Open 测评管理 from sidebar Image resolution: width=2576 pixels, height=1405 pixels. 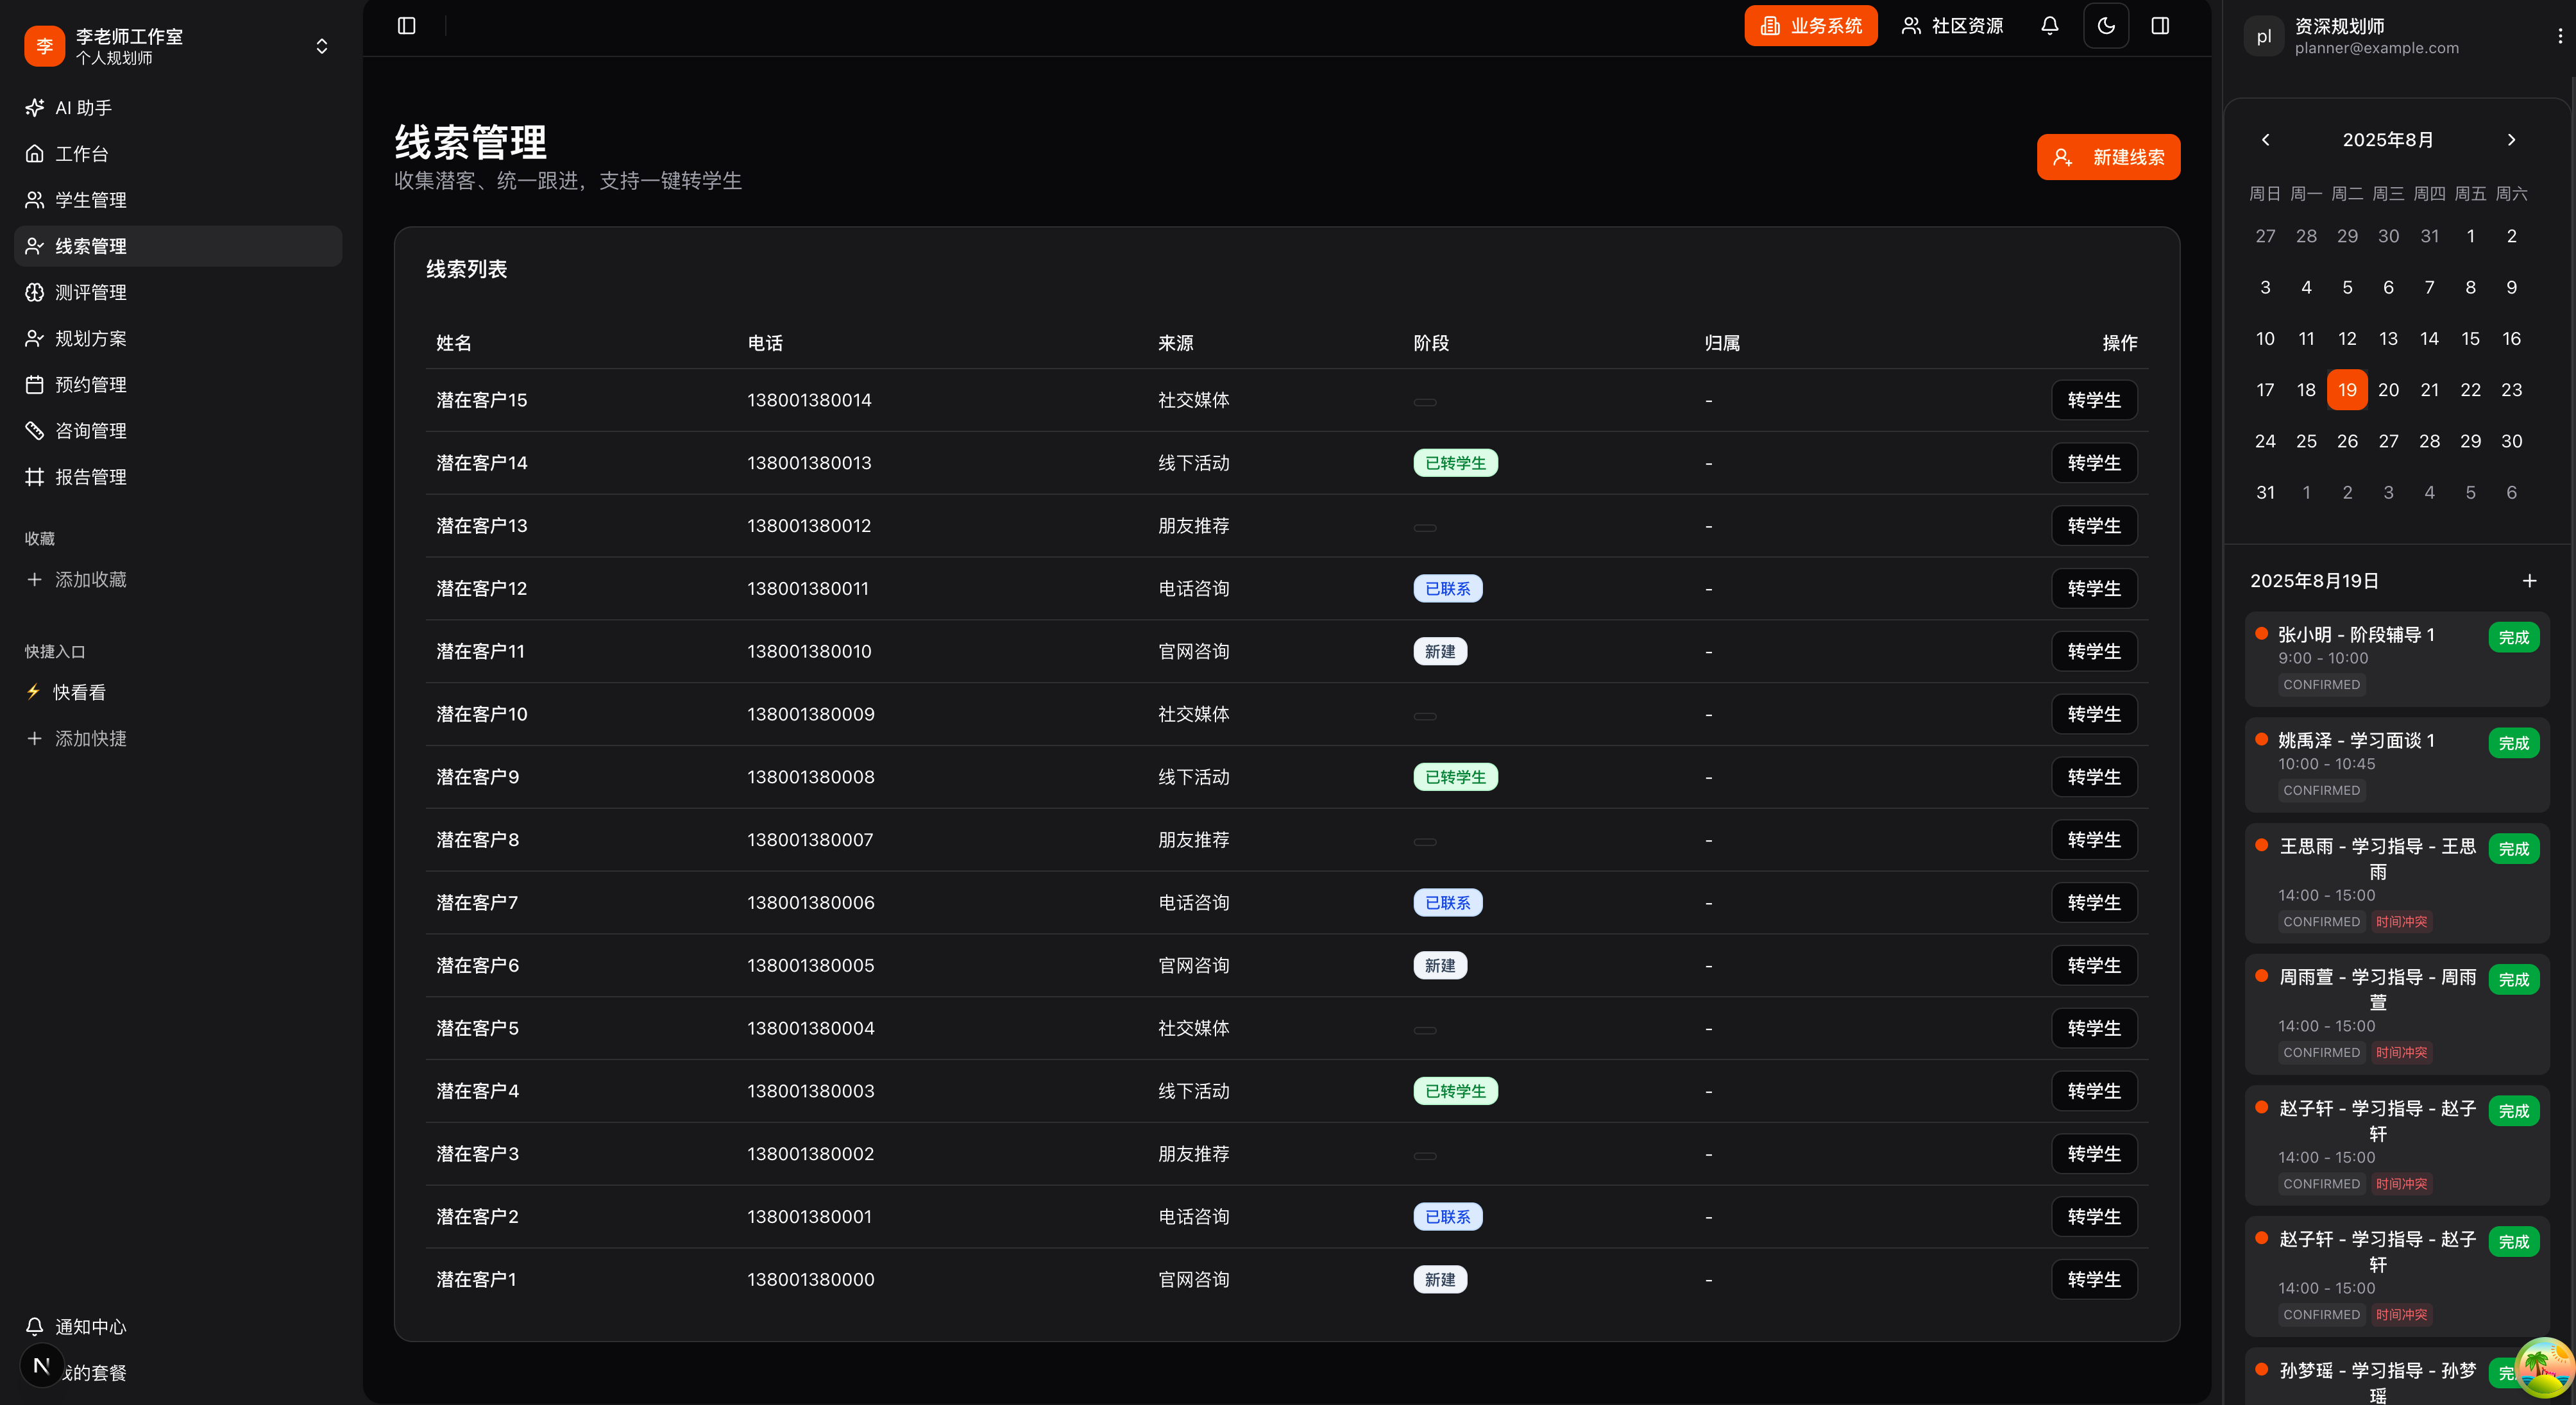click(90, 293)
